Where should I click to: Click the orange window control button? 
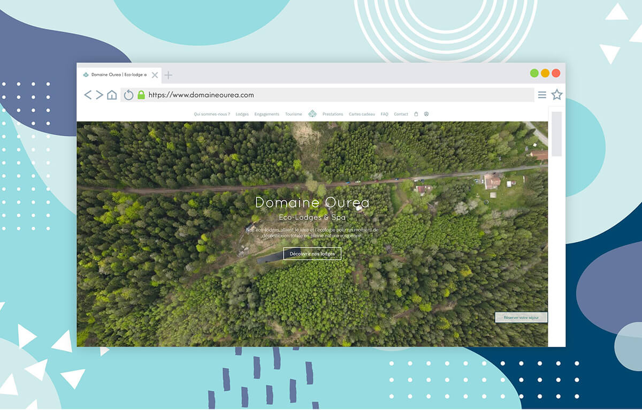click(545, 73)
